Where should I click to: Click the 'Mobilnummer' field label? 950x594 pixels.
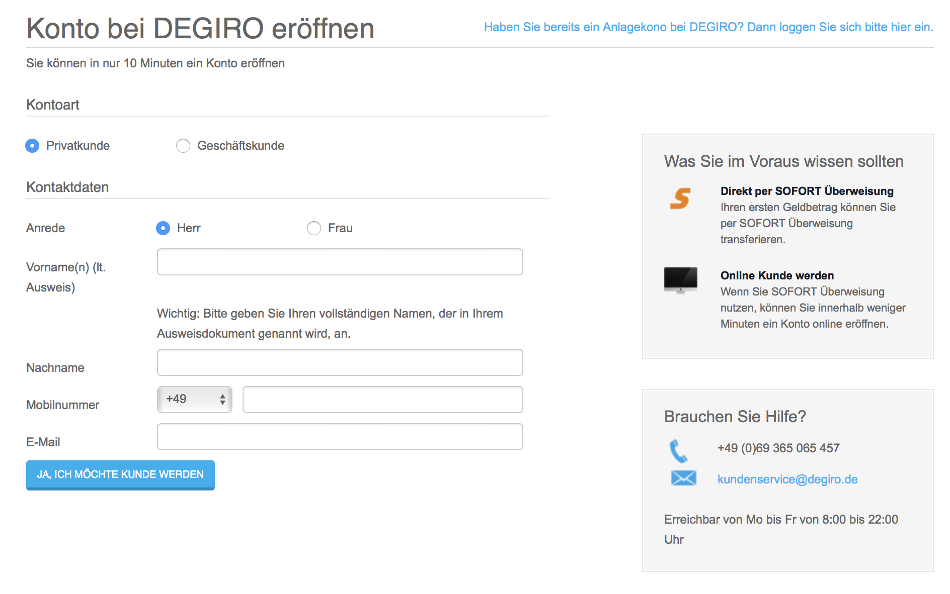point(63,405)
